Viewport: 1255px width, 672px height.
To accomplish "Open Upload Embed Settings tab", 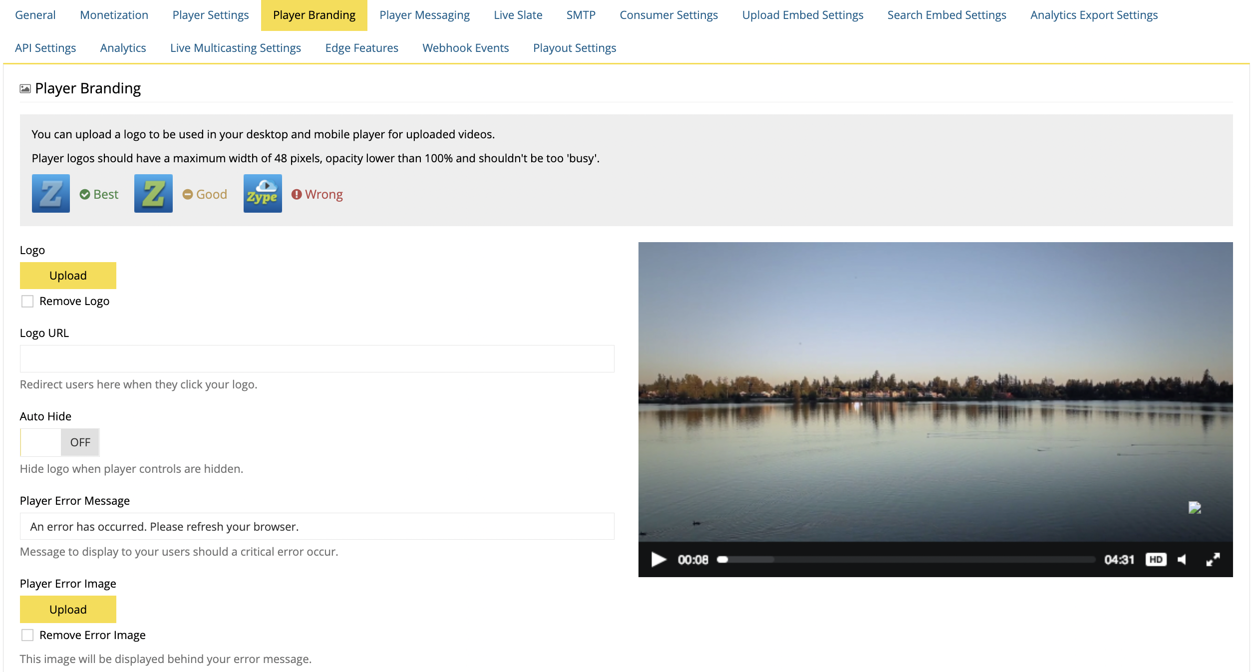I will (803, 15).
